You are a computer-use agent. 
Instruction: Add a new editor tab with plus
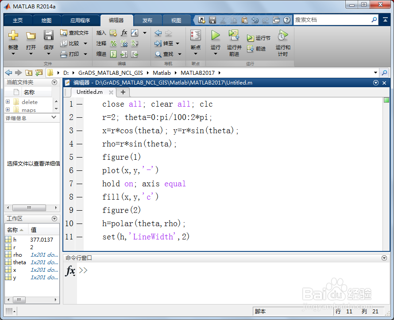click(x=123, y=92)
